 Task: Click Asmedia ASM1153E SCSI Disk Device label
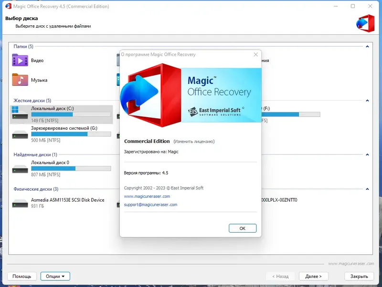[67, 200]
